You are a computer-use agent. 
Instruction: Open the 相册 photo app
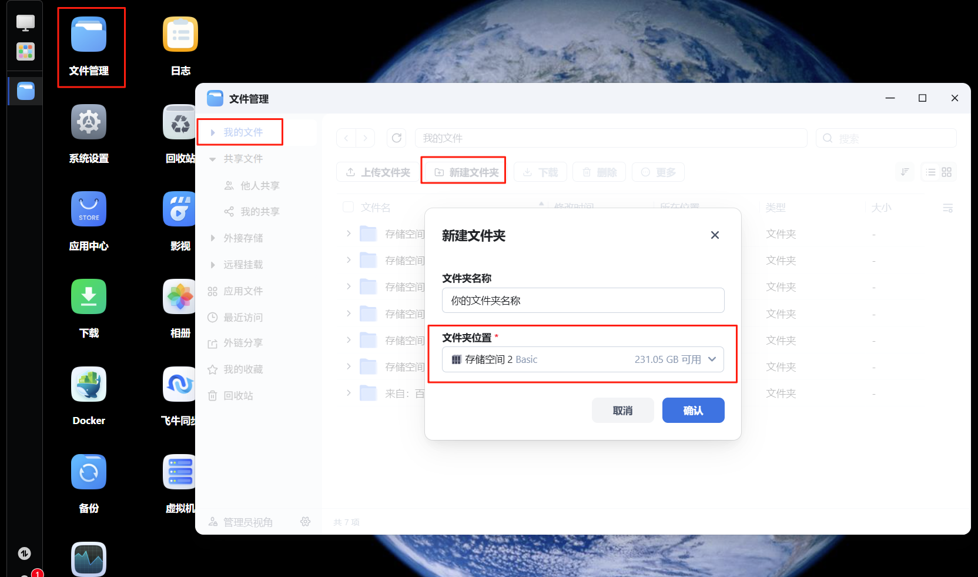180,308
